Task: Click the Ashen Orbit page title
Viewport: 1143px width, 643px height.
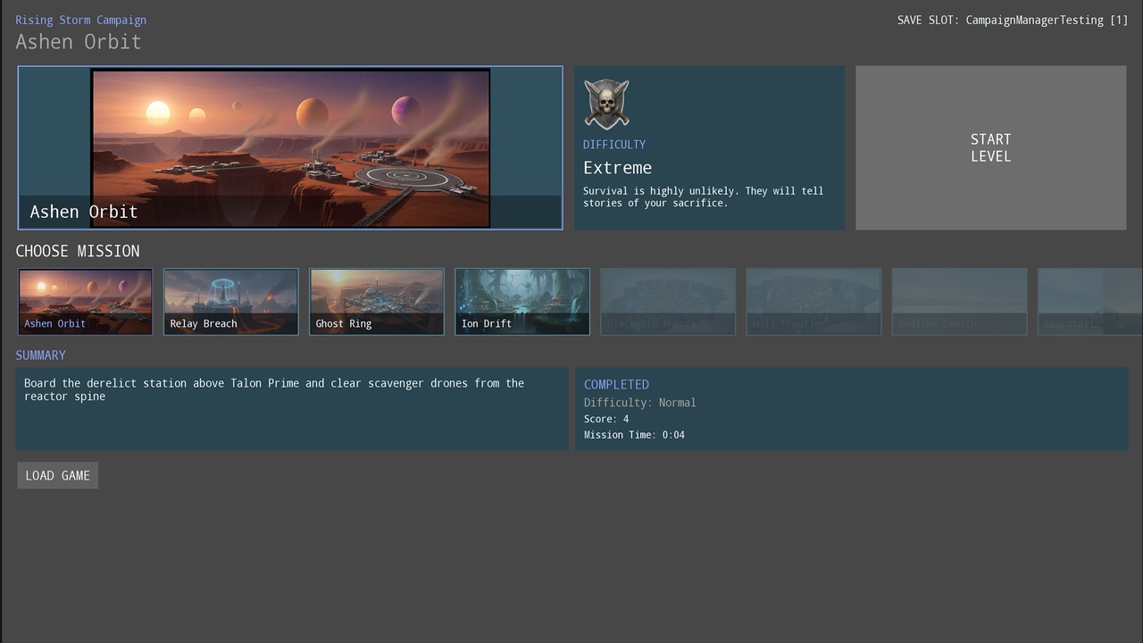Action: pos(79,42)
